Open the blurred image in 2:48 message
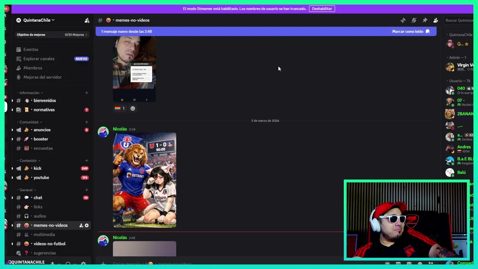Screen dimensions: 478x269 coord(145,249)
